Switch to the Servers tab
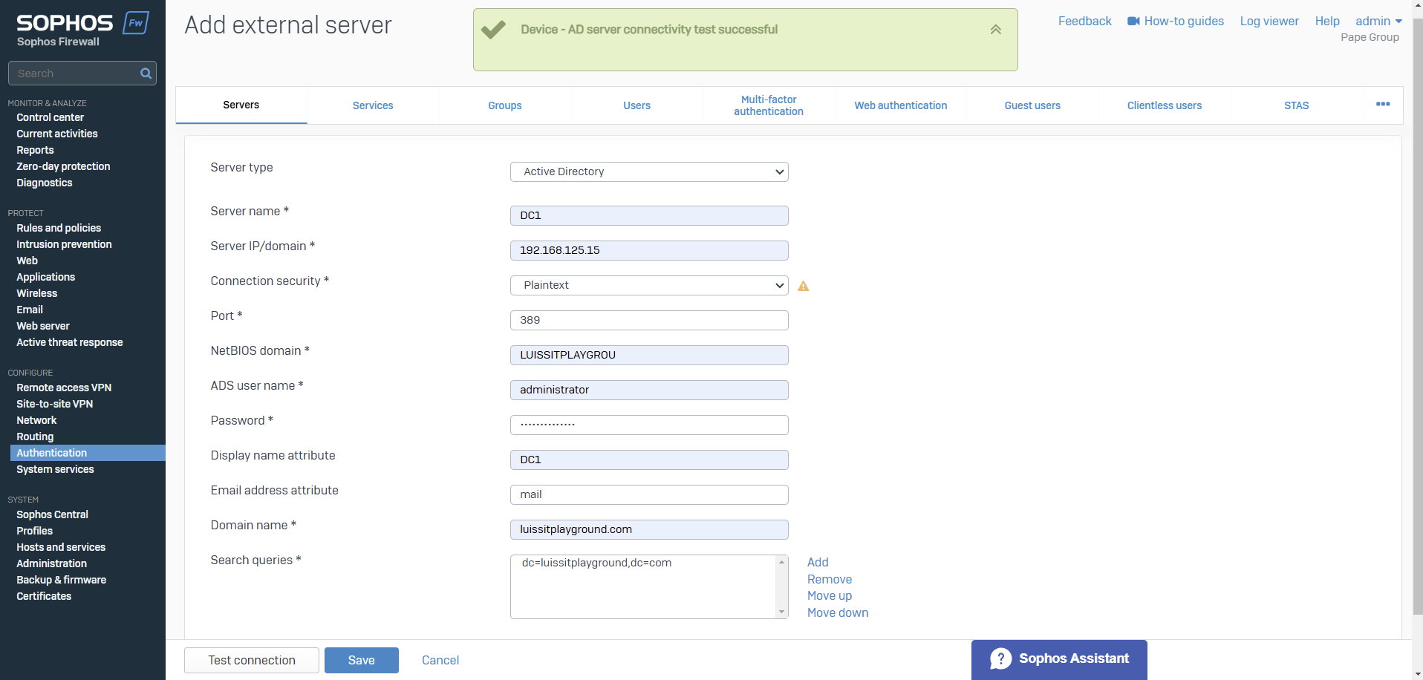The width and height of the screenshot is (1423, 680). pos(241,105)
